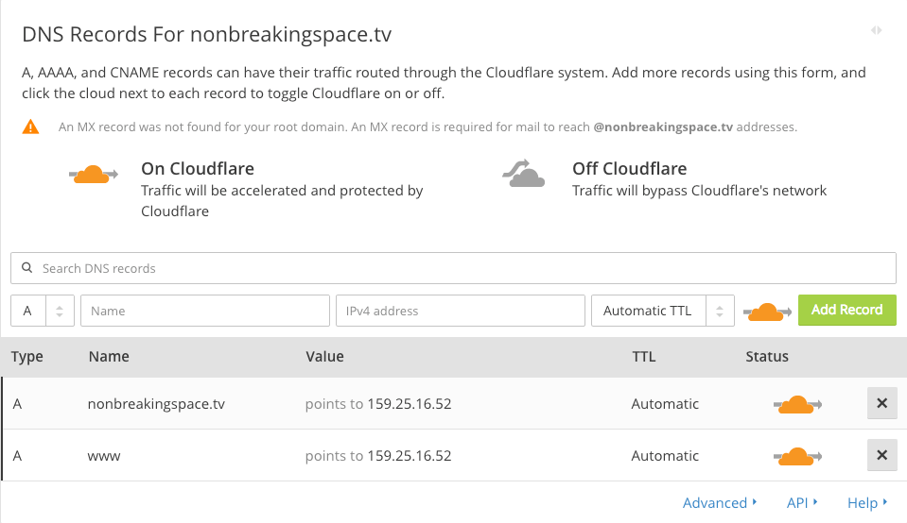Toggle Cloudflare proxy cloud for the new record
907x523 pixels.
767,312
